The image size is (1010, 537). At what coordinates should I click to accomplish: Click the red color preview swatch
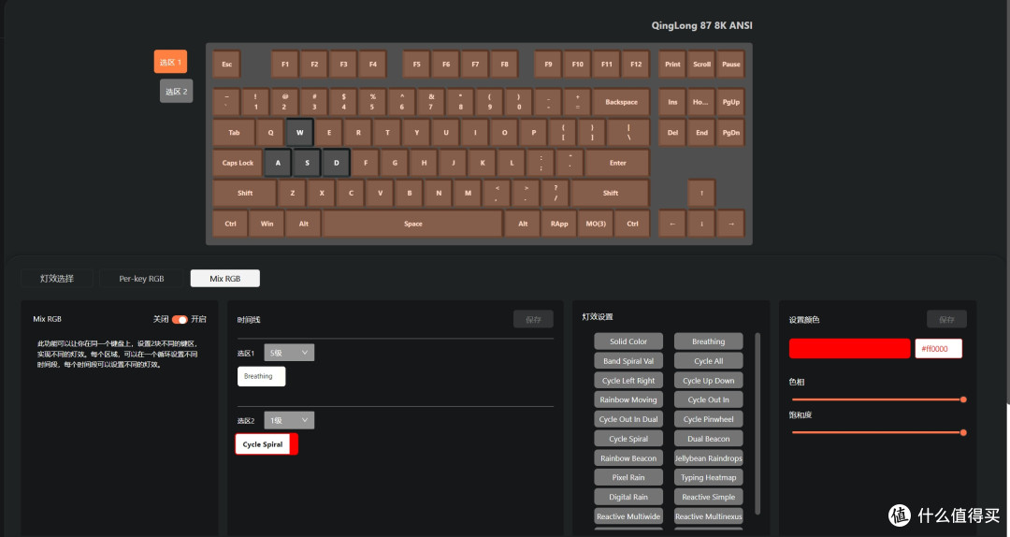pos(849,349)
